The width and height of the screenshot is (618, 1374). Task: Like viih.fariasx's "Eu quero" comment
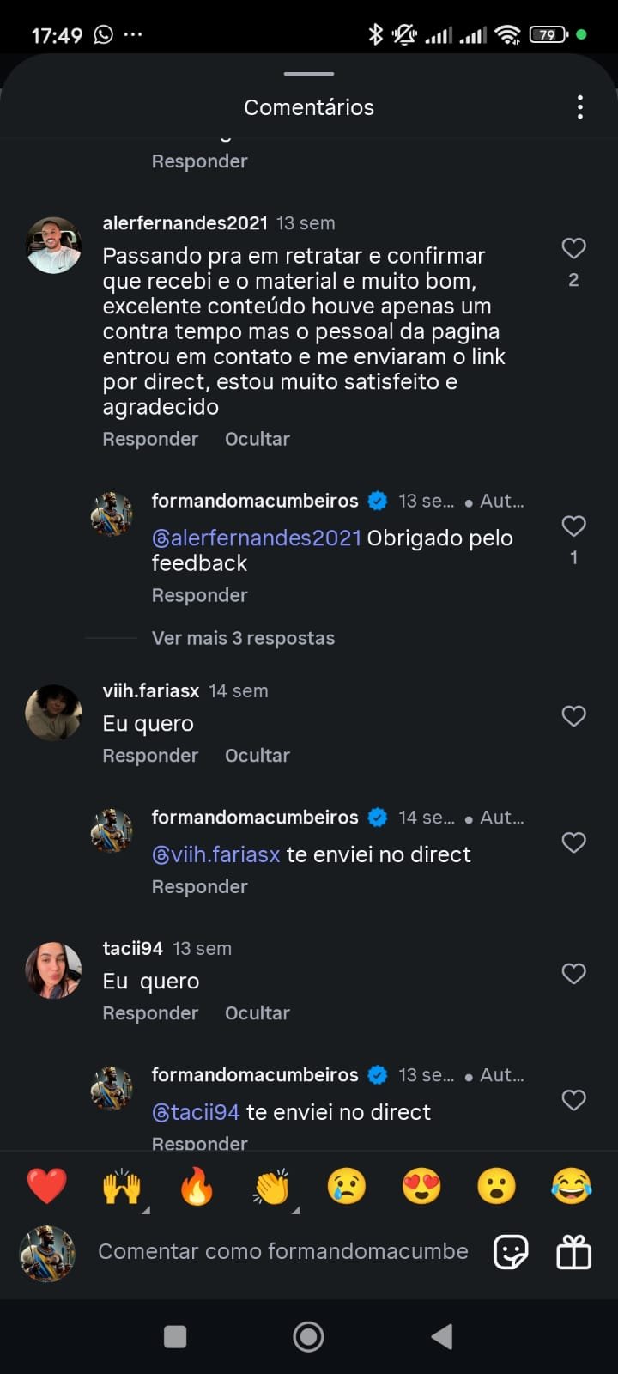click(573, 716)
